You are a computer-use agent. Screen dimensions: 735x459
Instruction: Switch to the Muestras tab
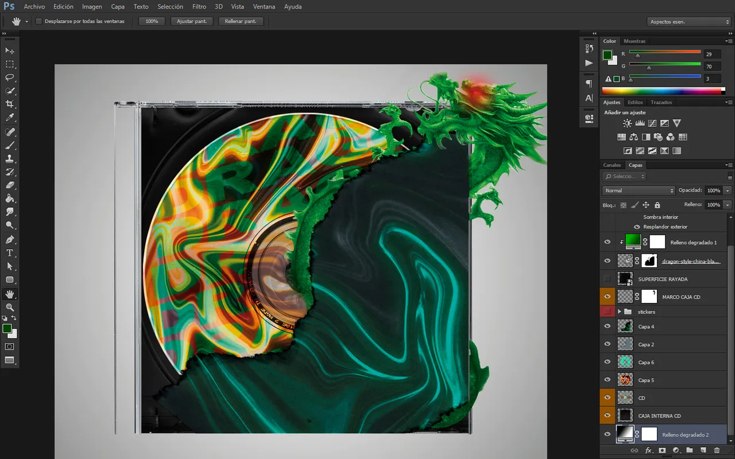click(635, 41)
